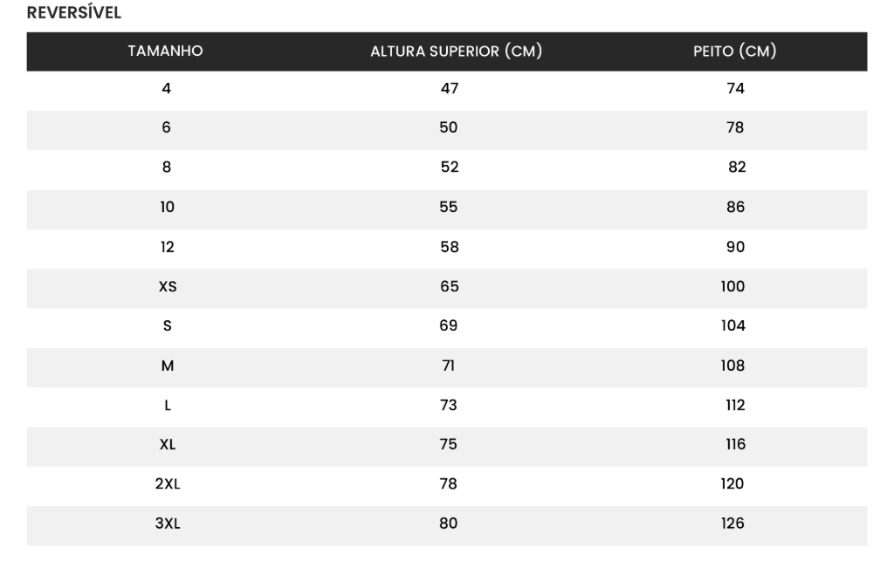The image size is (894, 568).
Task: Select the 2XL size cell
Action: point(167,484)
